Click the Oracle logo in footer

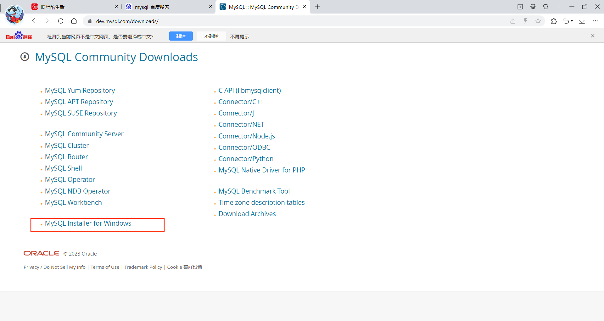[41, 253]
